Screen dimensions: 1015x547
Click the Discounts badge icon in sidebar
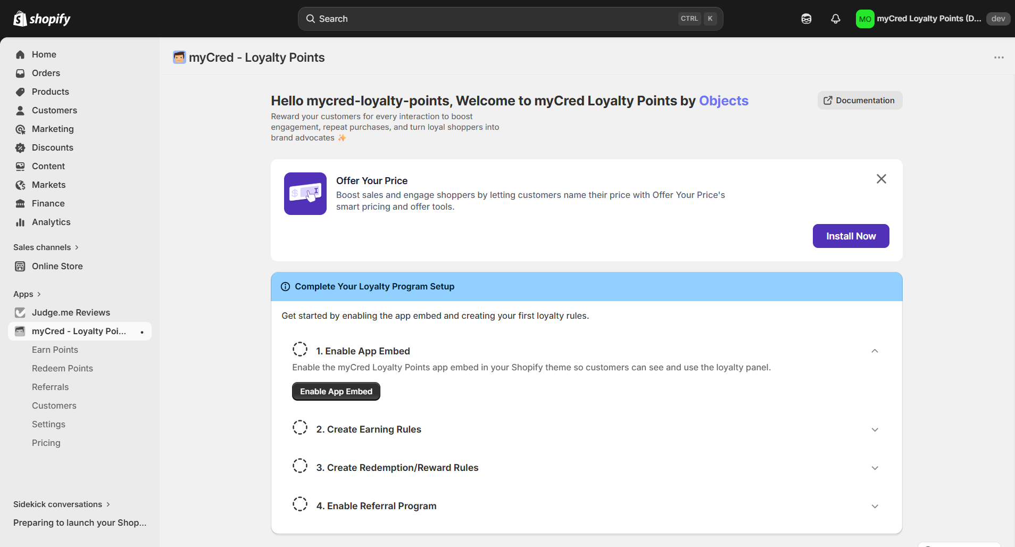(20, 147)
